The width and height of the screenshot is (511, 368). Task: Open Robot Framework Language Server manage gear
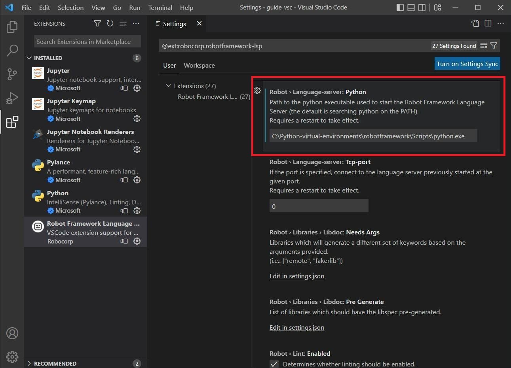pos(137,241)
